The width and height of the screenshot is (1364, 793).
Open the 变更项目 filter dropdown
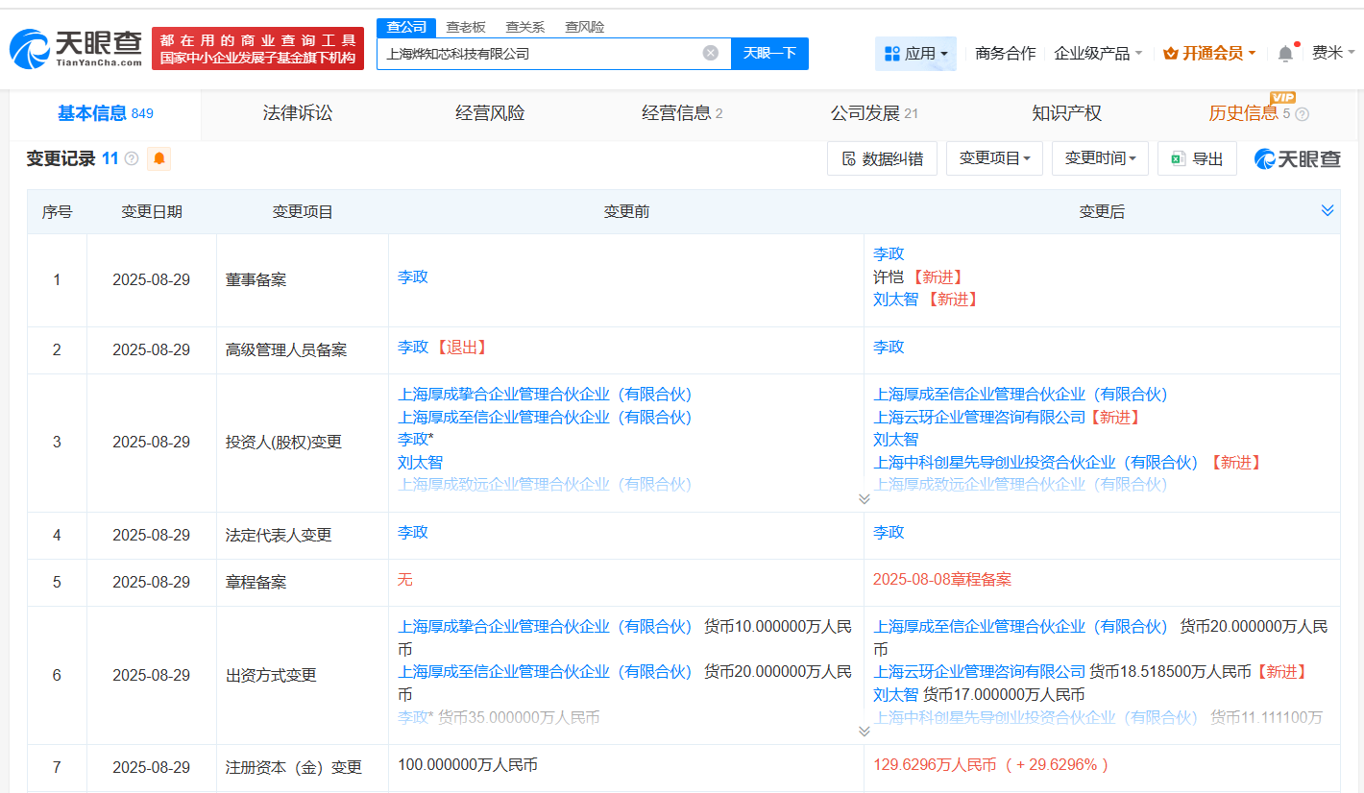click(994, 158)
